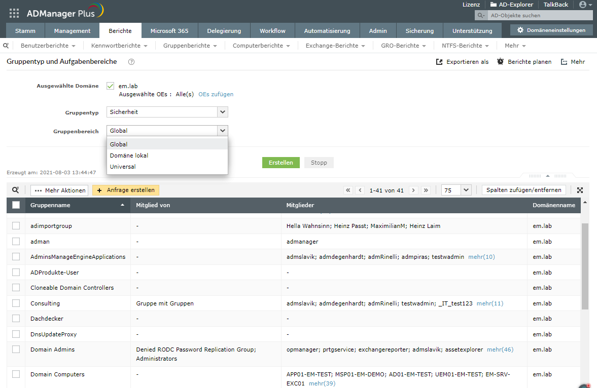The width and height of the screenshot is (597, 388).
Task: Check the Consulting row checkbox
Action: [x=16, y=303]
